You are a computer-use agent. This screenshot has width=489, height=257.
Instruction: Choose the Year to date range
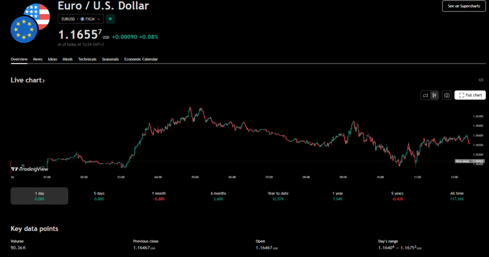coord(278,196)
